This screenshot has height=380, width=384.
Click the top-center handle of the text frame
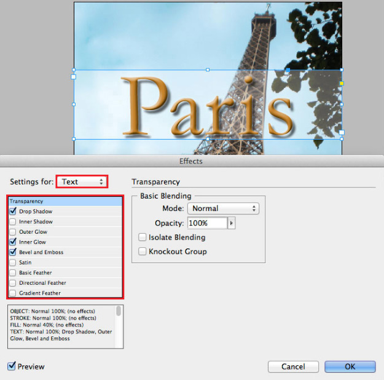click(x=208, y=70)
